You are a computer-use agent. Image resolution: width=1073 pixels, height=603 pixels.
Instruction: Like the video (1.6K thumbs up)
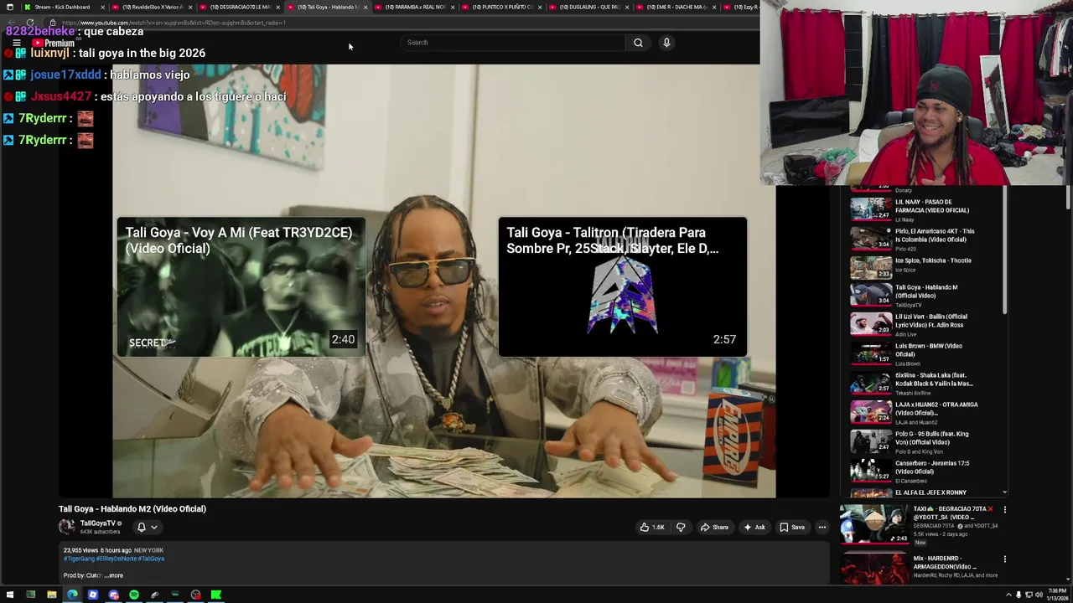652,527
